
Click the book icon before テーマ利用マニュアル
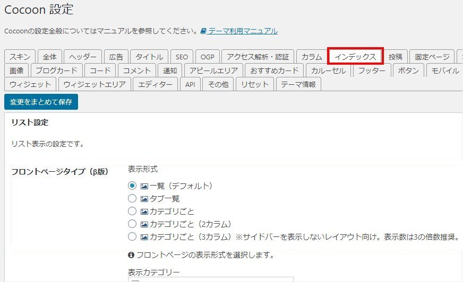point(203,31)
